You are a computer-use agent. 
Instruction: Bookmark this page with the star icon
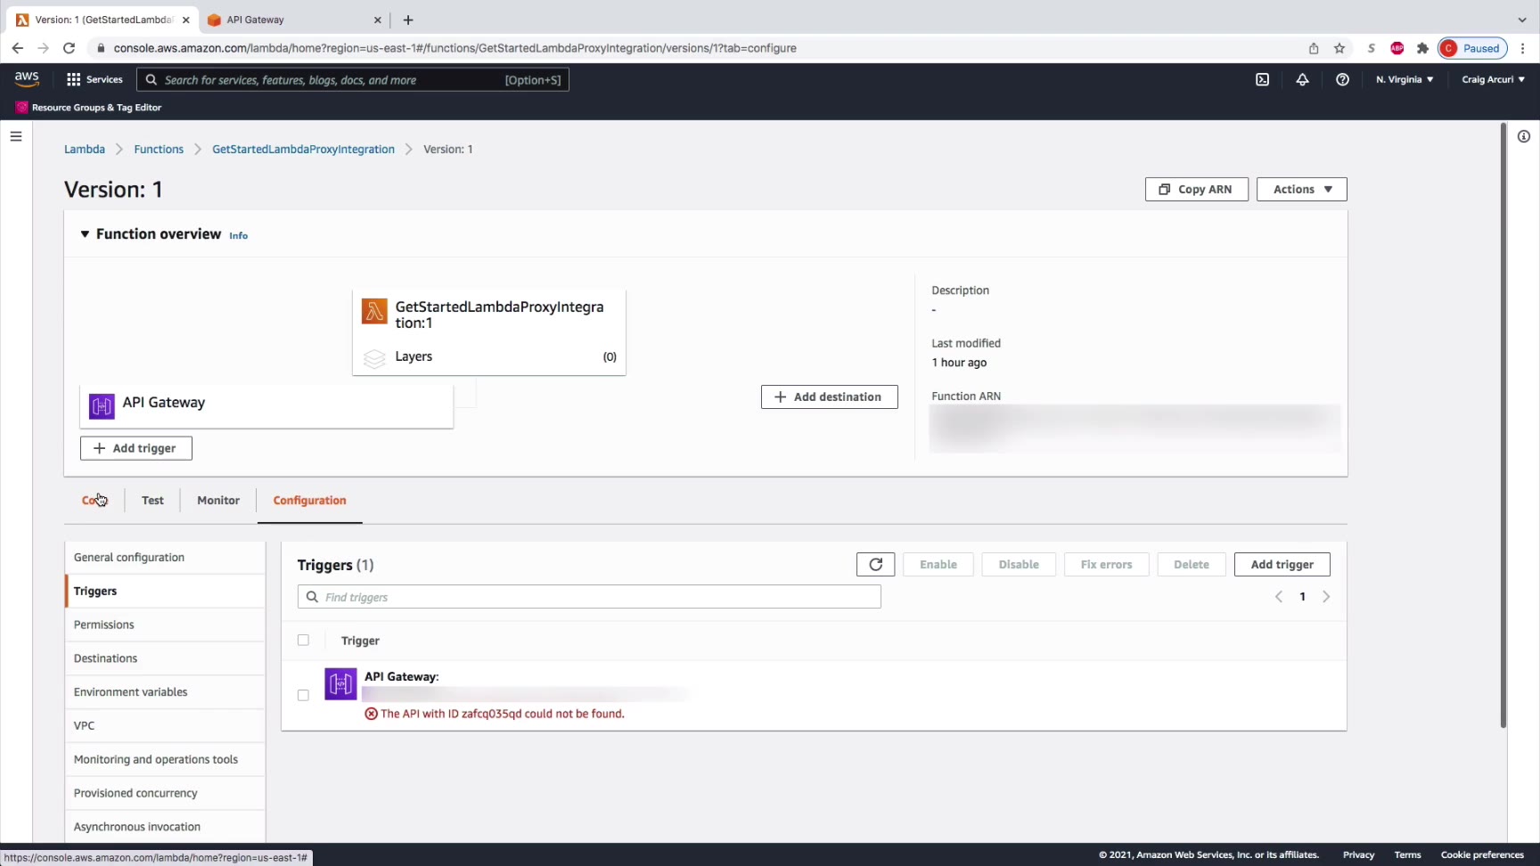click(1339, 48)
